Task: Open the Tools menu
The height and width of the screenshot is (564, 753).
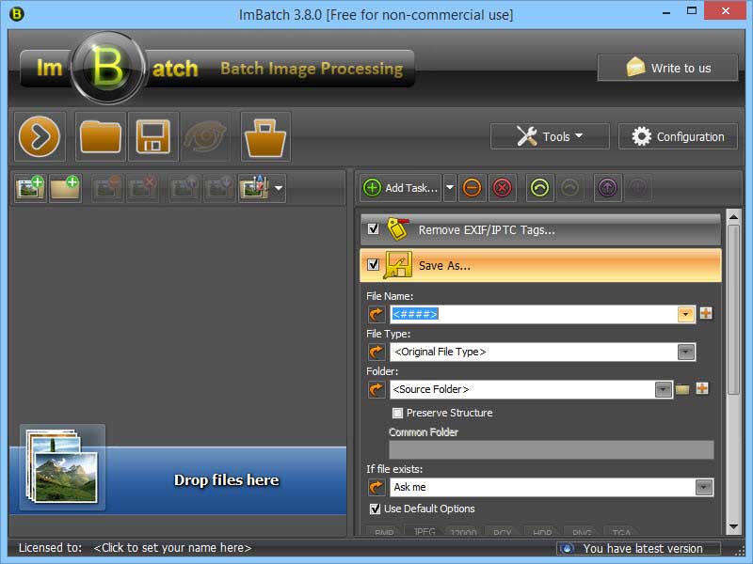Action: [550, 135]
